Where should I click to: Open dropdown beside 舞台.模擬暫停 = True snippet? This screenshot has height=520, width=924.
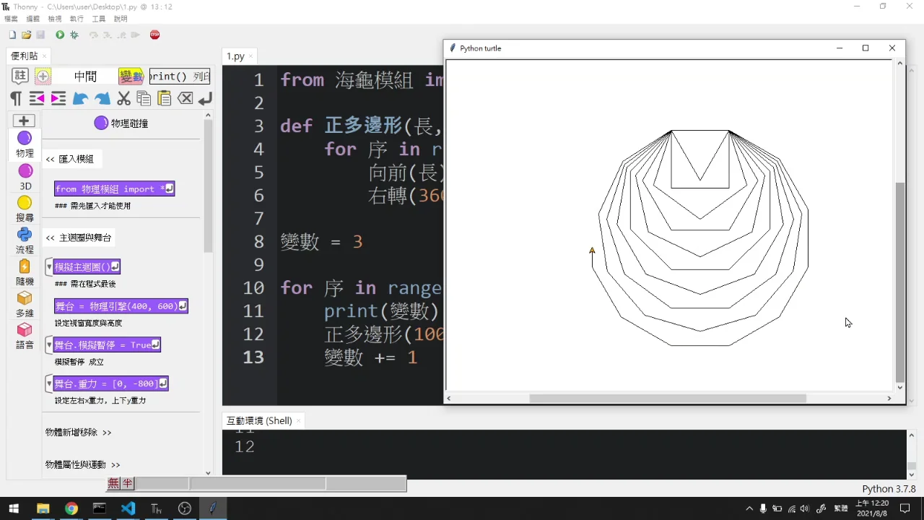point(49,345)
